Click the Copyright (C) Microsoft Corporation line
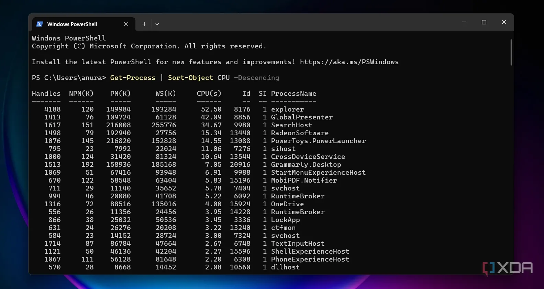The image size is (544, 289). pyautogui.click(x=149, y=46)
